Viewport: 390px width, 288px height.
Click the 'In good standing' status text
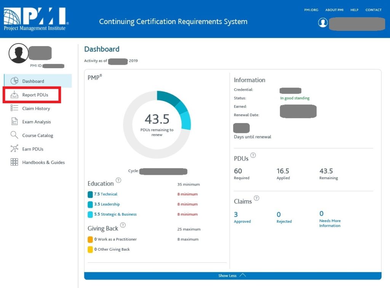tap(295, 98)
